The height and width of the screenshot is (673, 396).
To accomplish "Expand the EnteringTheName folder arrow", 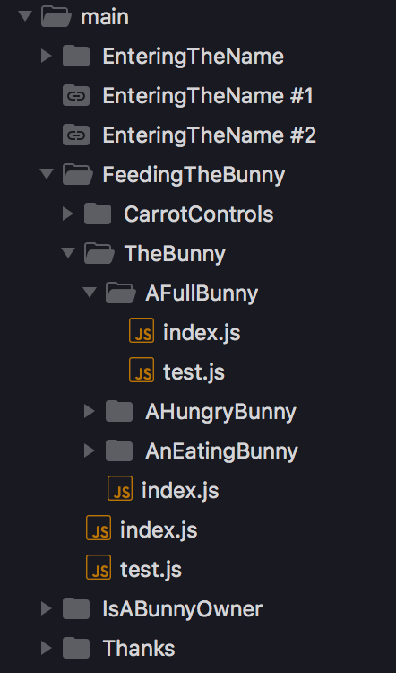I will coord(47,56).
